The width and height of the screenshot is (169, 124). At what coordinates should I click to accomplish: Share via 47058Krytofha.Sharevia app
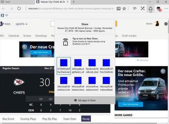[64, 66]
